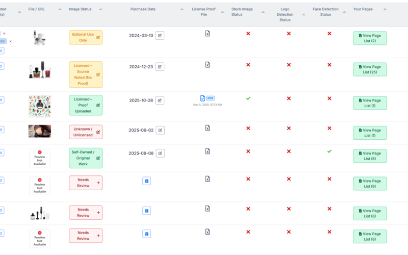Image resolution: width=408 pixels, height=255 pixels.
Task: Click red logo detection X in 2024-03-13 row
Action: point(289,34)
